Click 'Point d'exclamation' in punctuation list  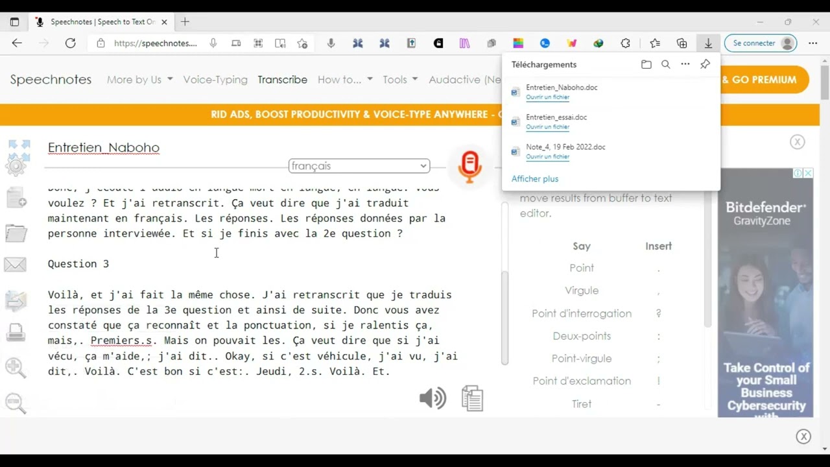[x=582, y=381]
